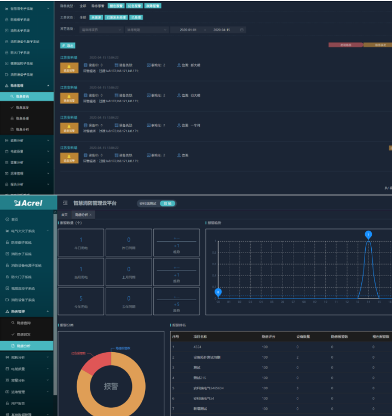
Task: Expand the 智慧用电子系统 menu chevron
Action: pyautogui.click(x=48, y=9)
